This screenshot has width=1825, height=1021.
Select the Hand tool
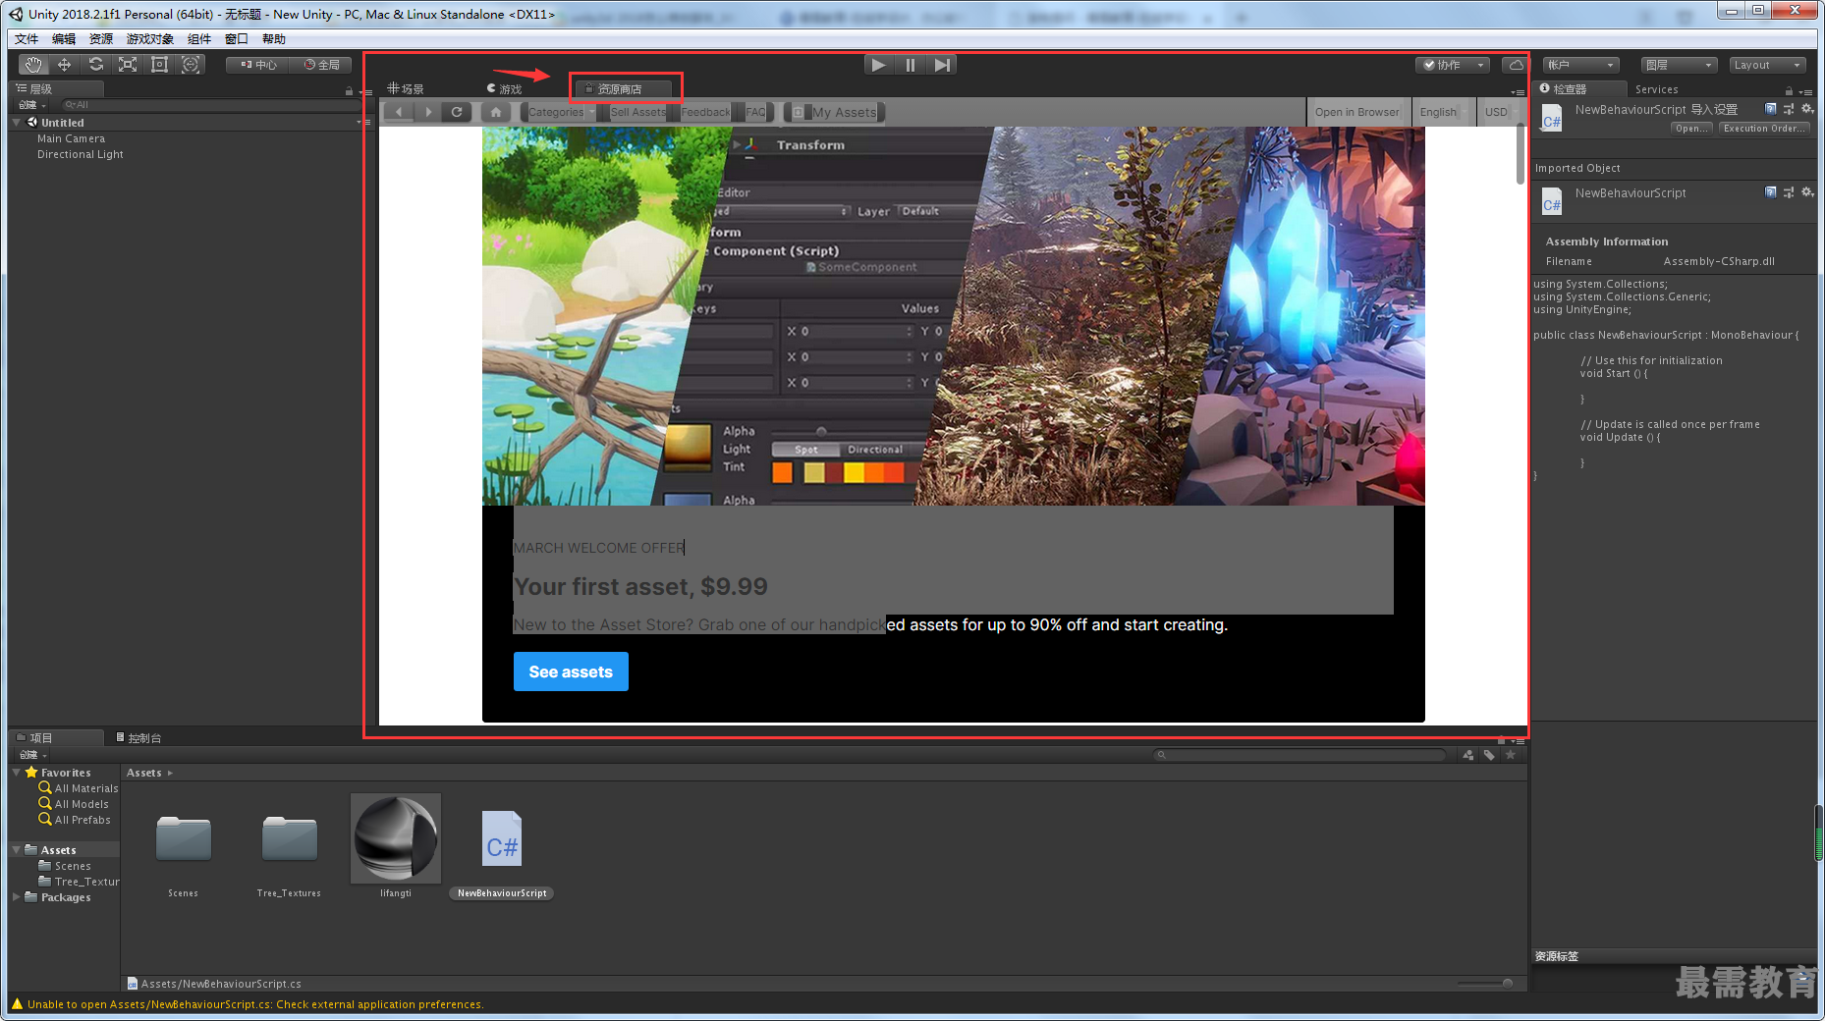[x=34, y=65]
